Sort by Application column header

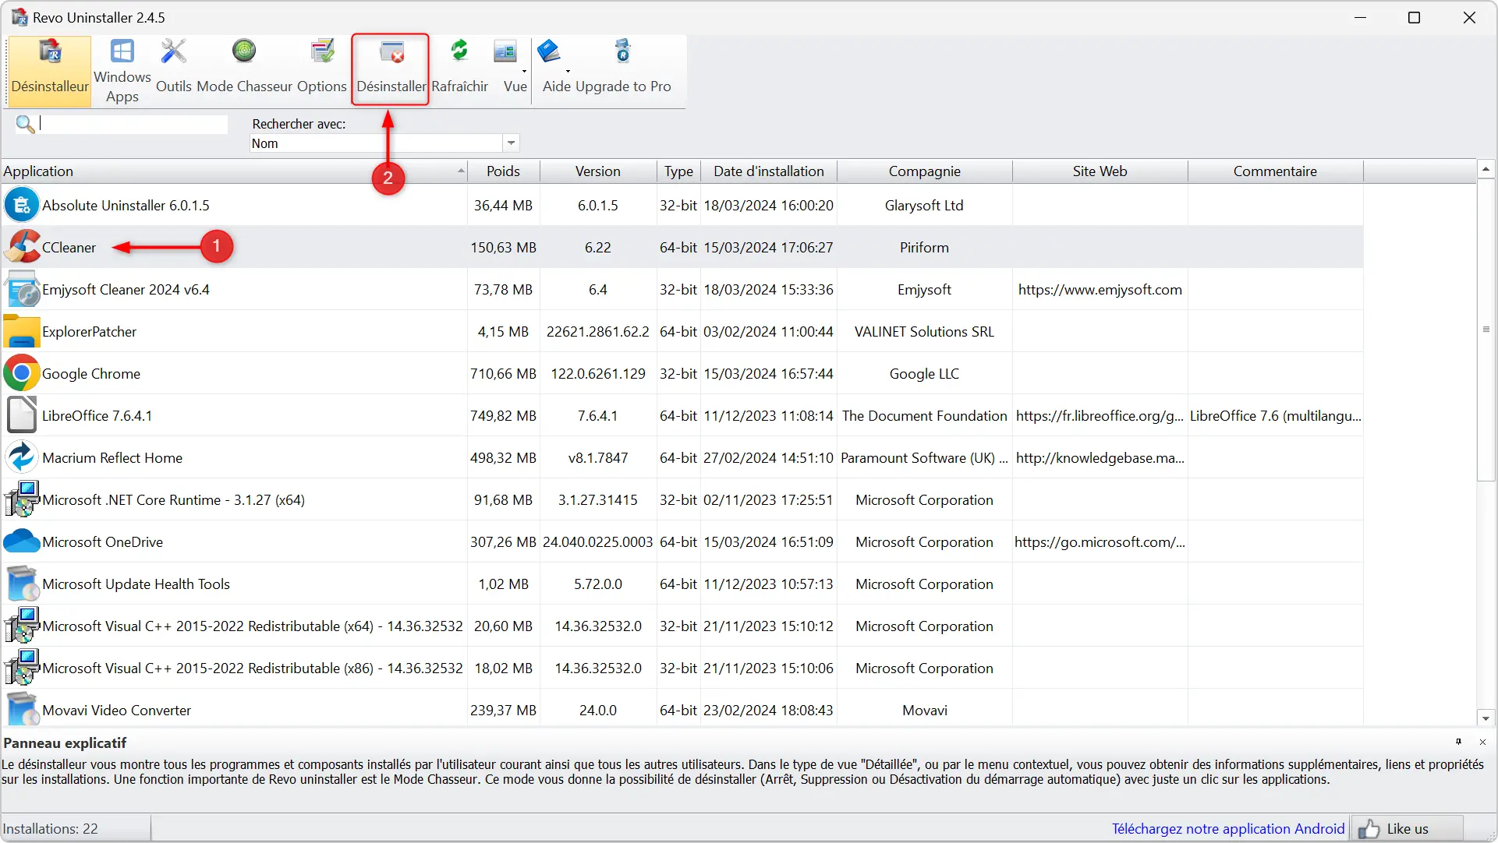tap(234, 171)
